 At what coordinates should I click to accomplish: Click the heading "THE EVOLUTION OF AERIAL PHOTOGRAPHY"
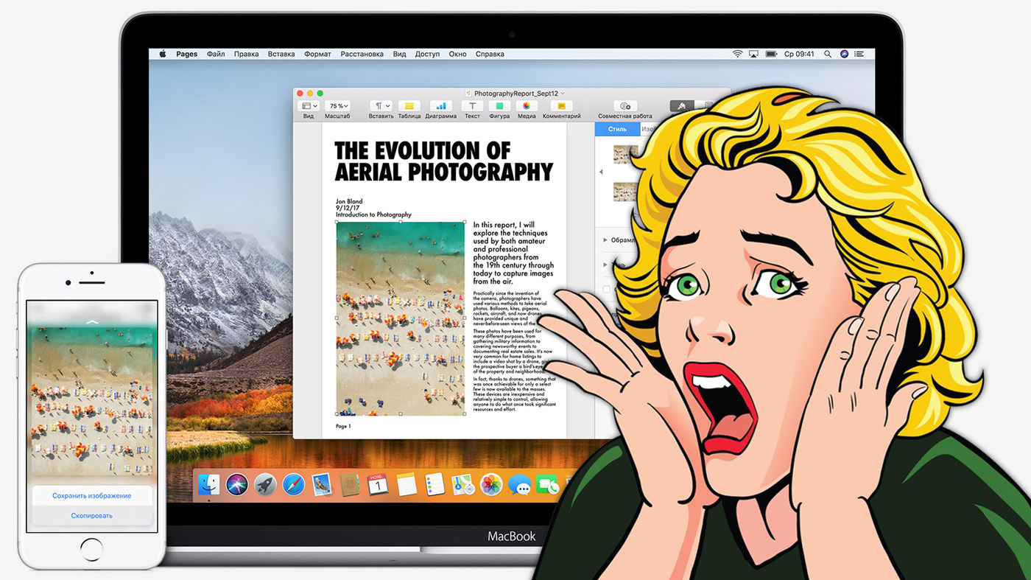pos(443,161)
